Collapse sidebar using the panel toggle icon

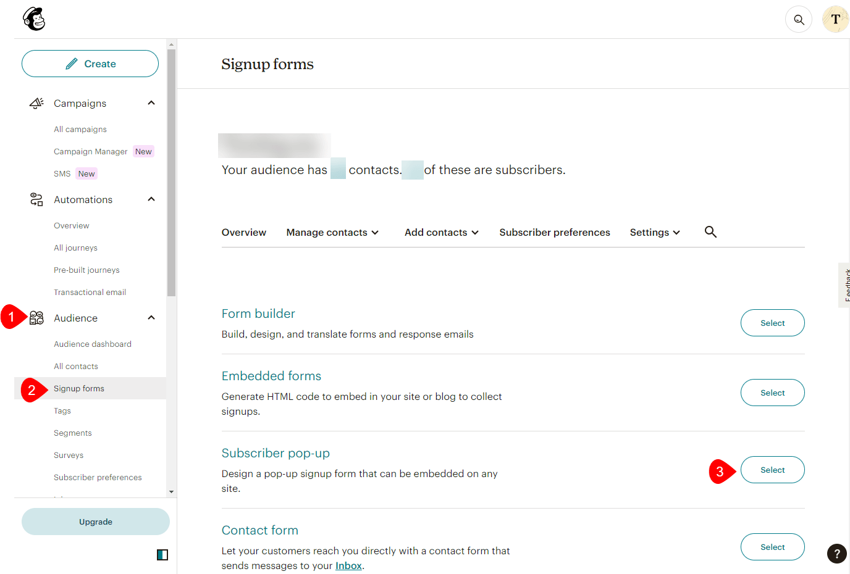click(x=162, y=555)
